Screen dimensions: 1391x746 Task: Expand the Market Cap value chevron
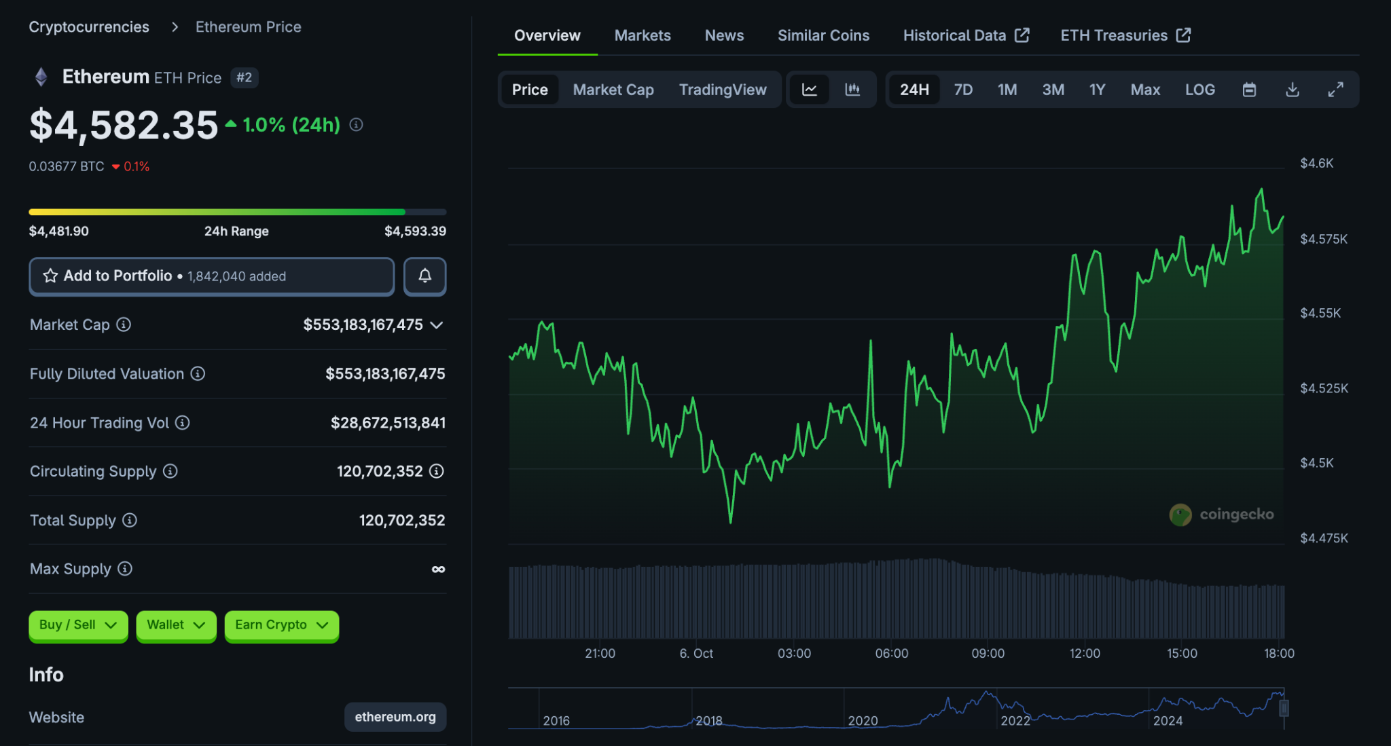437,325
